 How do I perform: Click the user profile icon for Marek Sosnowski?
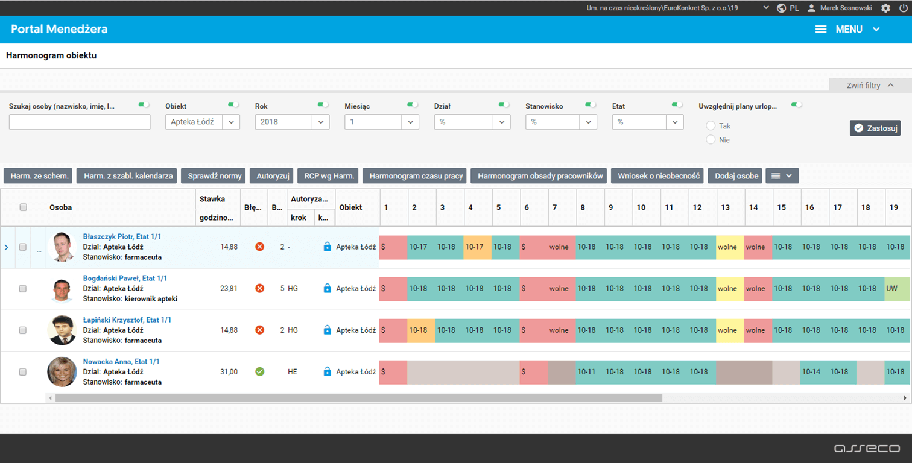click(x=811, y=8)
